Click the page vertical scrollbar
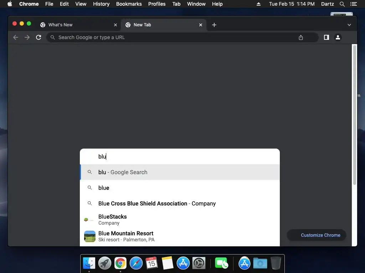Screen dimensions: 365x273 [x=355, y=115]
